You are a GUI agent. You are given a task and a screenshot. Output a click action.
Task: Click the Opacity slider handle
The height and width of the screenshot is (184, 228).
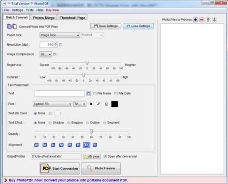(x=91, y=131)
